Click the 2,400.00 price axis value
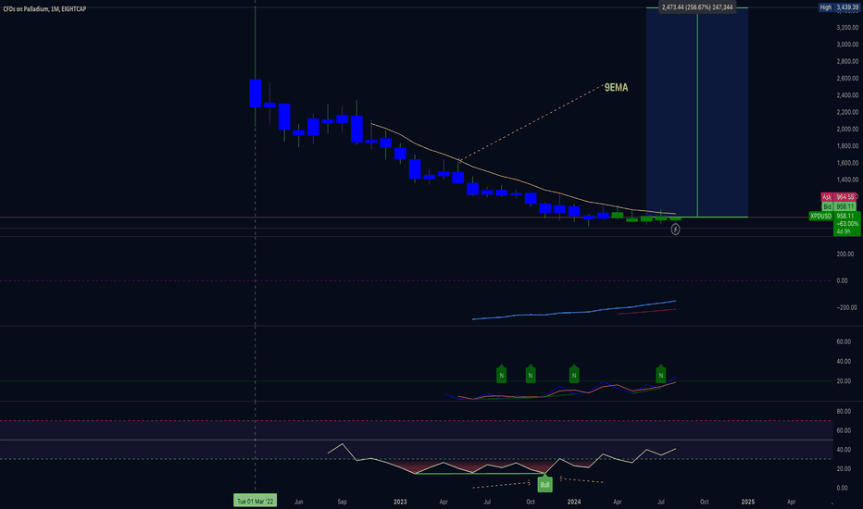 [x=847, y=95]
